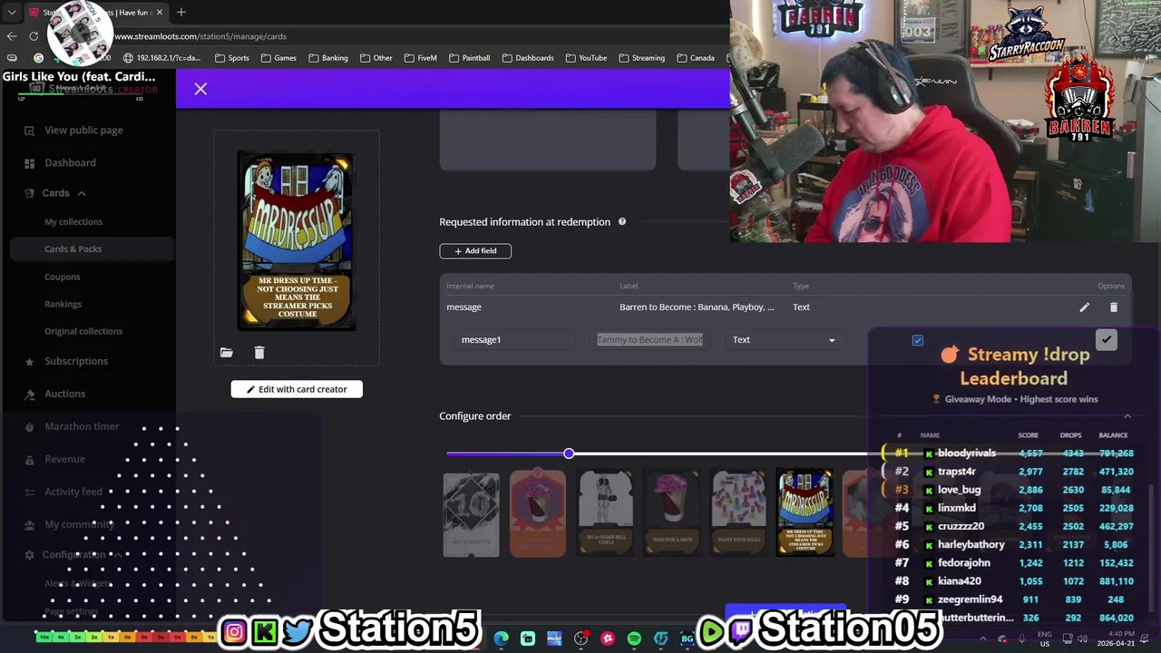
Task: Click the Tammy to Become A label input
Action: 649,340
